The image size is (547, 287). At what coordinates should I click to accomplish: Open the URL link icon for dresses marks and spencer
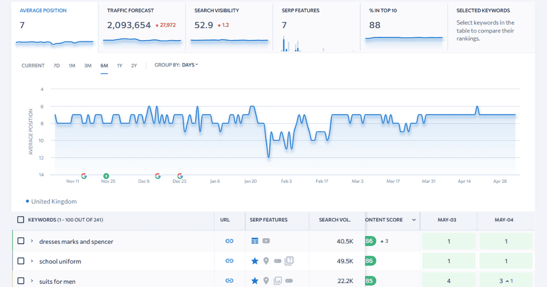point(230,241)
